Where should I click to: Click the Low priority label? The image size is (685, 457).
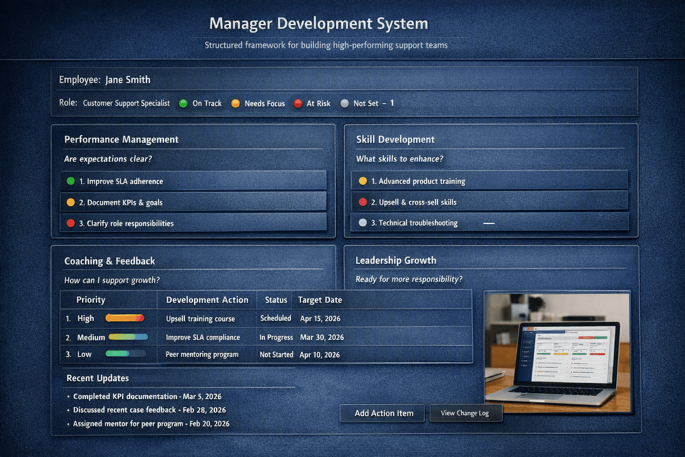pyautogui.click(x=84, y=354)
